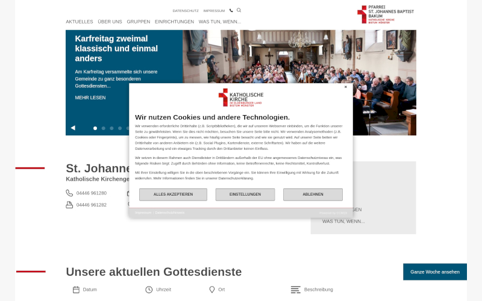Screen dimensions: 482x301
Task: Select the second carousel slide dot
Action: [104, 128]
